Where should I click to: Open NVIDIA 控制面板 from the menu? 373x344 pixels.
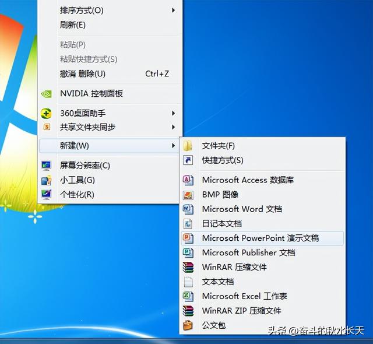tap(92, 93)
